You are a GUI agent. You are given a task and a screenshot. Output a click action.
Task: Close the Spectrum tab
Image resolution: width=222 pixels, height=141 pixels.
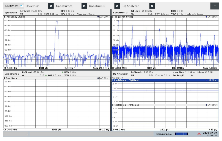point(51,6)
